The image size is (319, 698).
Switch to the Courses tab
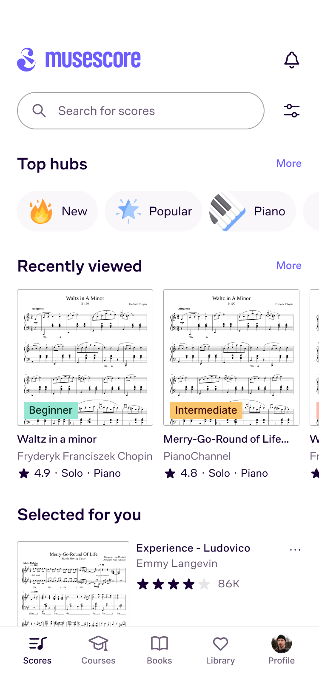(x=98, y=649)
